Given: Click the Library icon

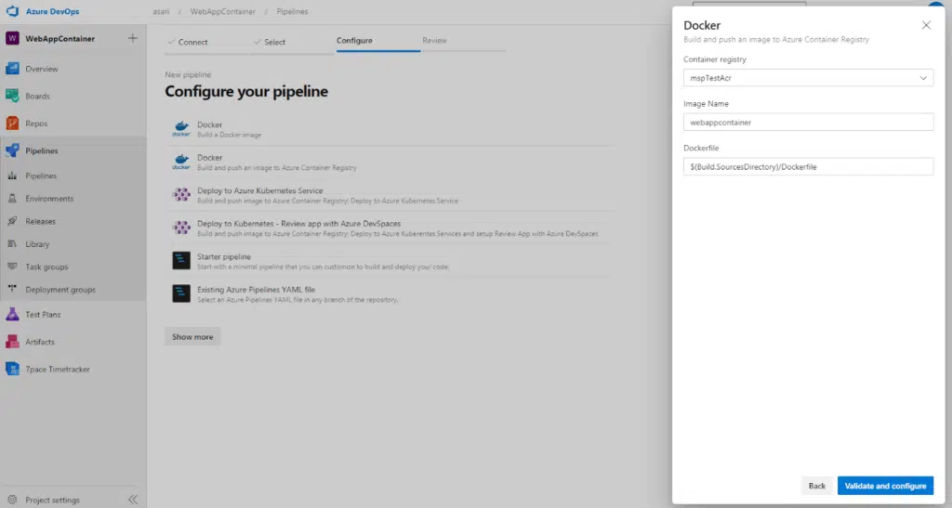Looking at the screenshot, I should pos(12,243).
